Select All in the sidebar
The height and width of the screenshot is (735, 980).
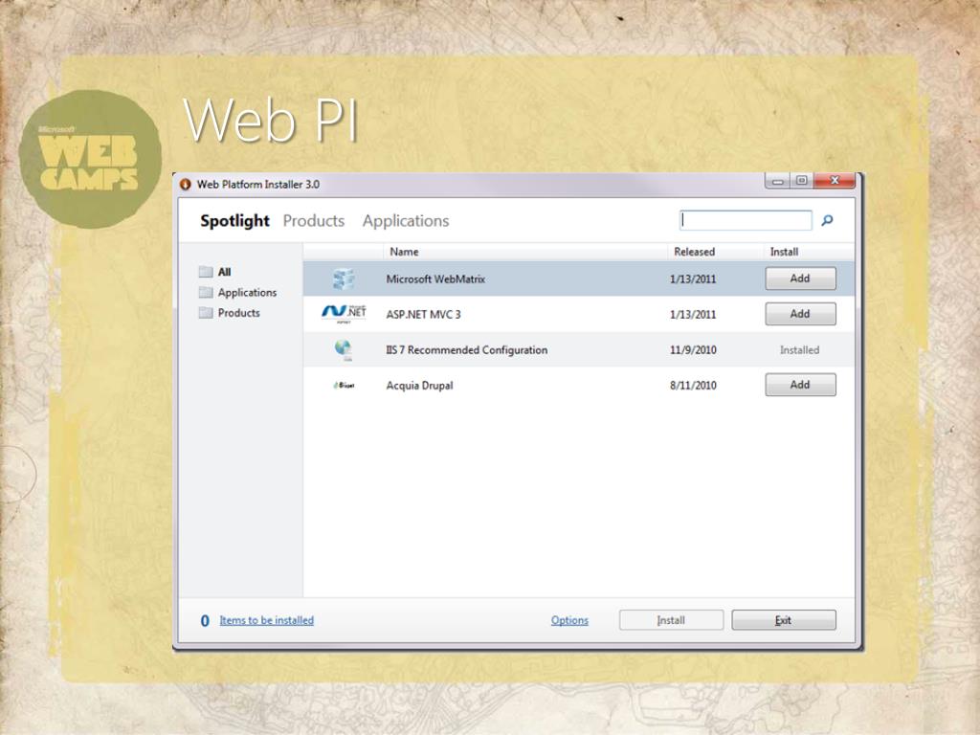pos(224,272)
